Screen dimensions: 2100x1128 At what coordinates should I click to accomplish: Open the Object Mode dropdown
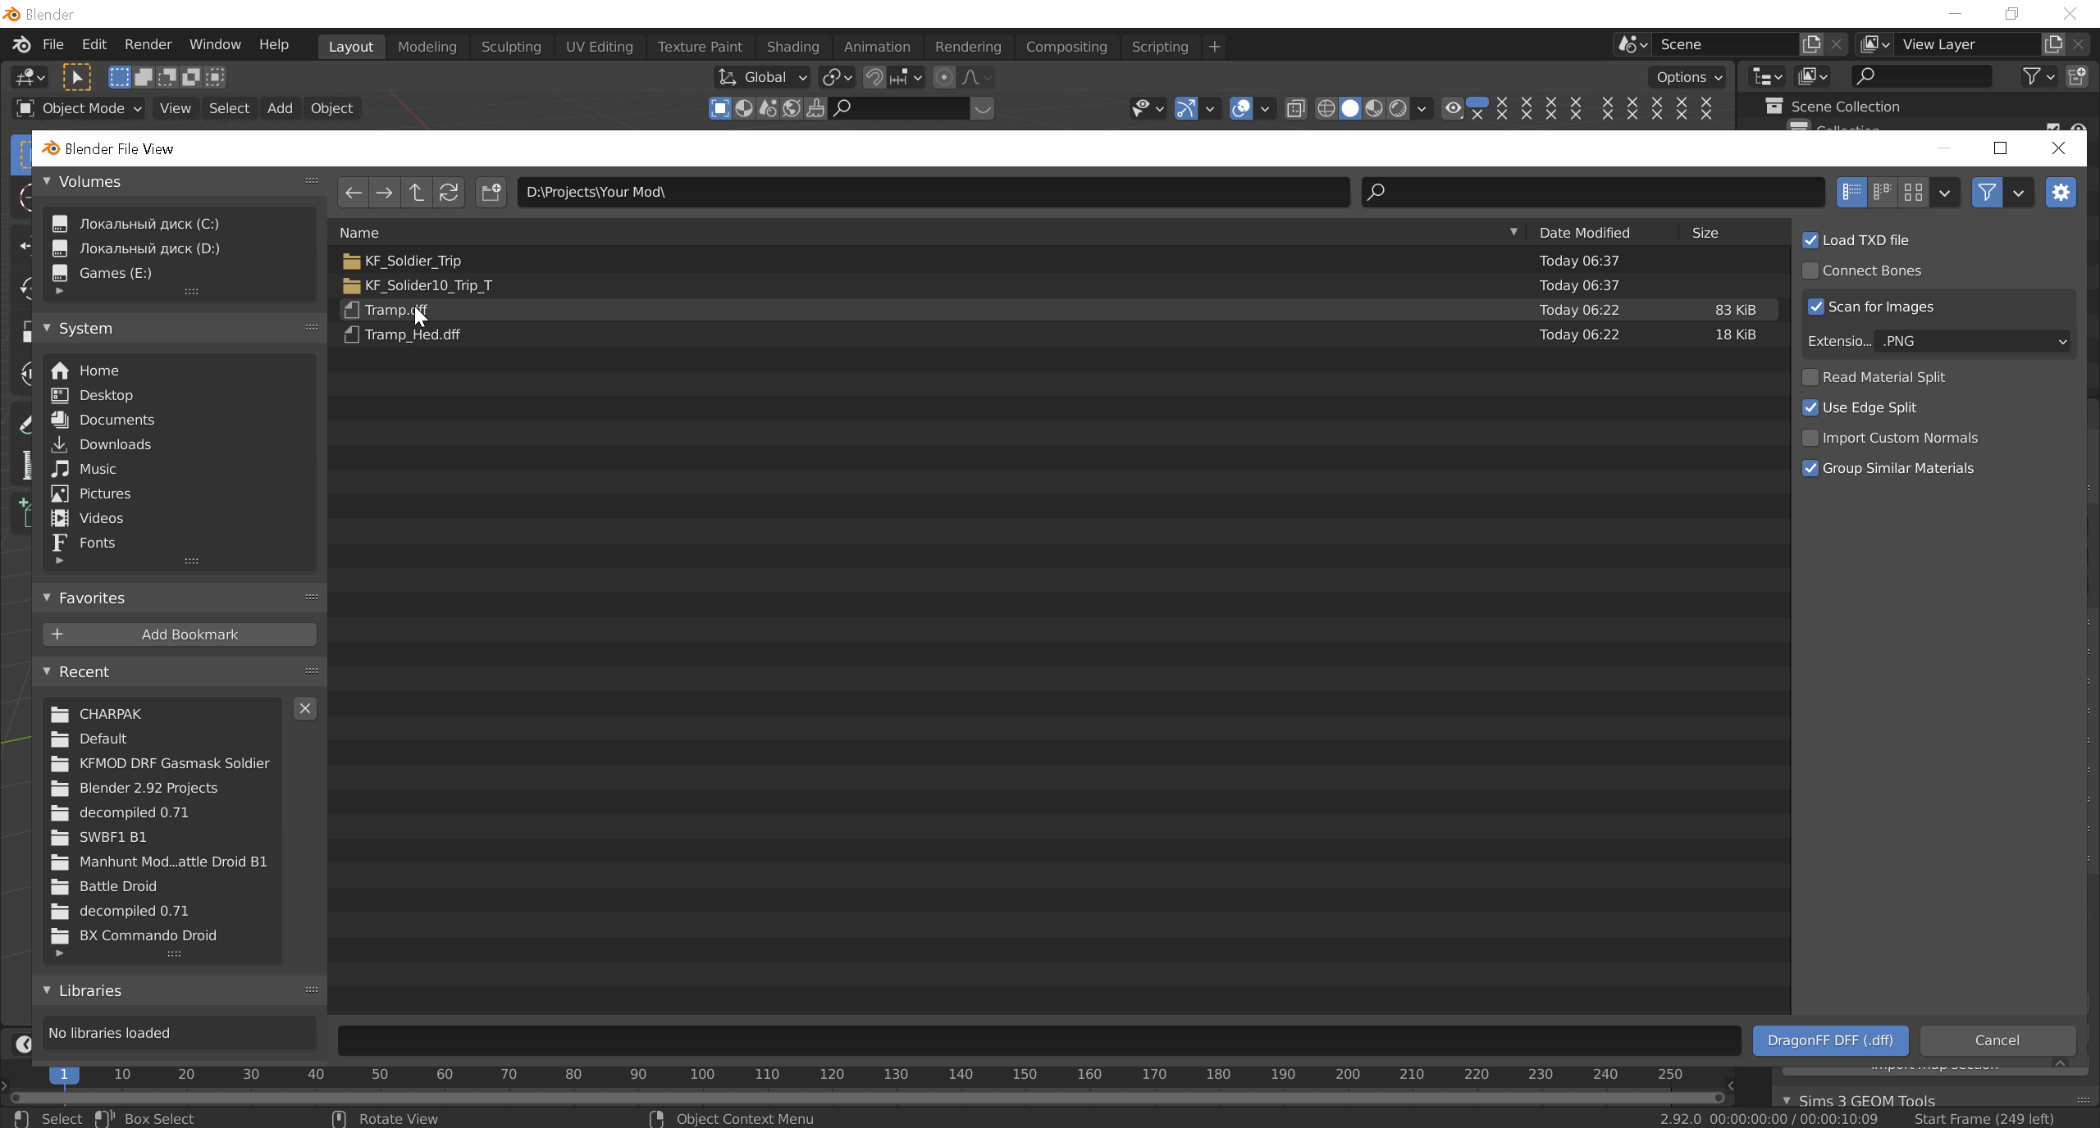coord(80,108)
